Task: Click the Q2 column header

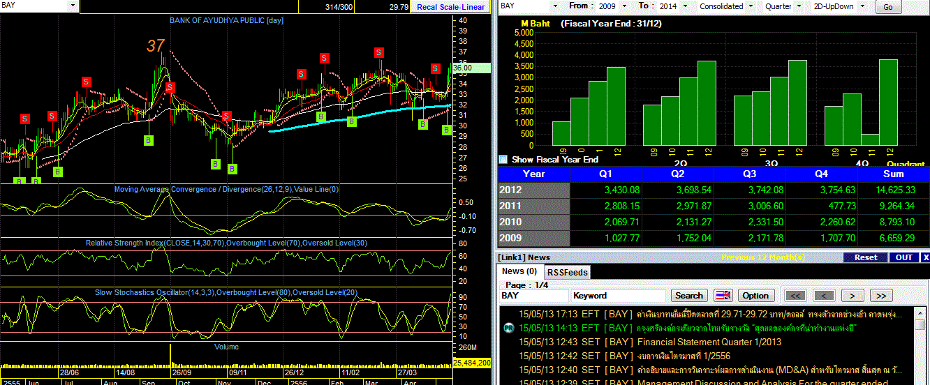Action: 679,174
